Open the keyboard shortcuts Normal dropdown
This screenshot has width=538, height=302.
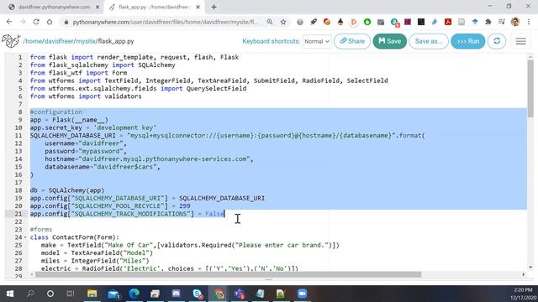click(317, 41)
